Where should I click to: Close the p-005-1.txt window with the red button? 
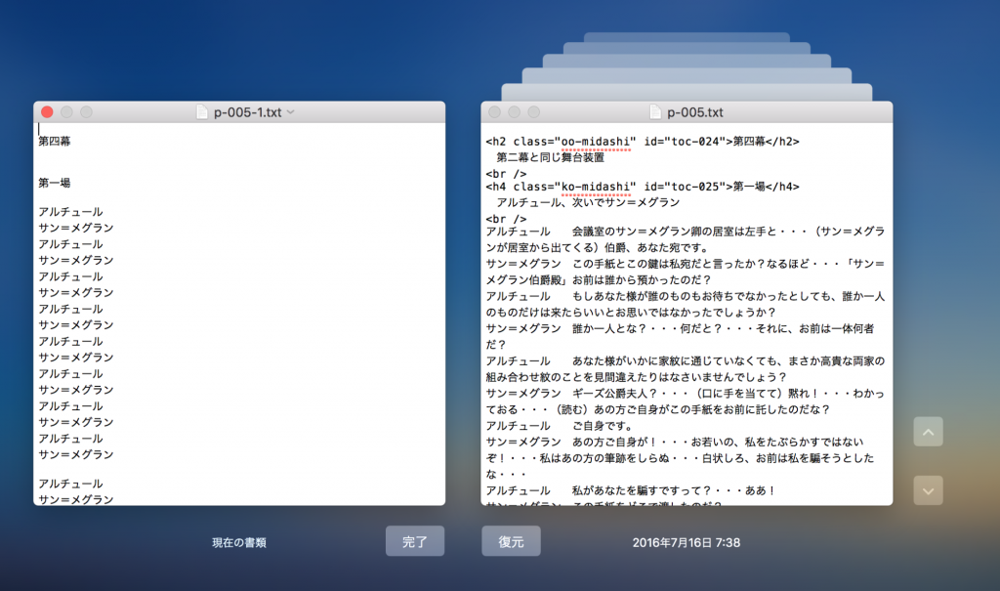tap(47, 112)
